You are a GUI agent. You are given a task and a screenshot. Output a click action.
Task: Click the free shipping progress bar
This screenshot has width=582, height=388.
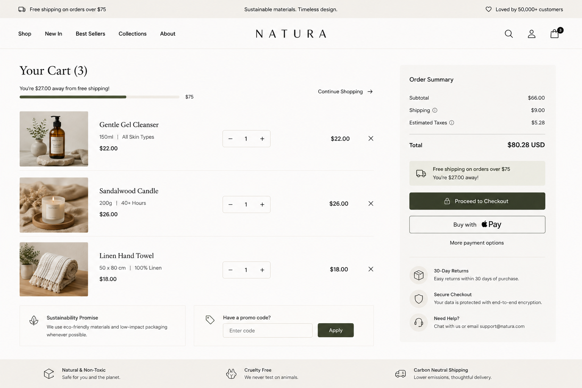(x=100, y=97)
